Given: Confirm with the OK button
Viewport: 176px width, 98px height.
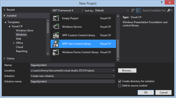Looking at the screenshot, I should click(146, 92).
